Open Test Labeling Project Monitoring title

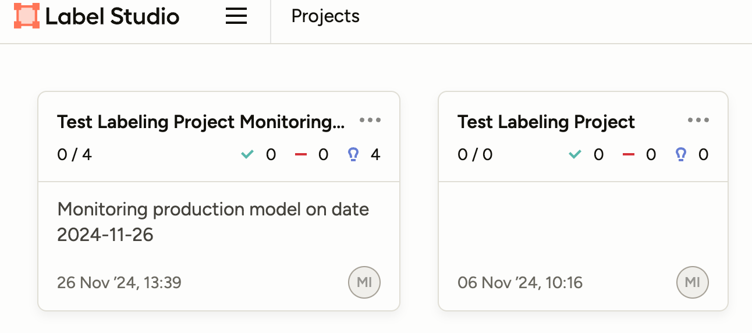pyautogui.click(x=201, y=122)
